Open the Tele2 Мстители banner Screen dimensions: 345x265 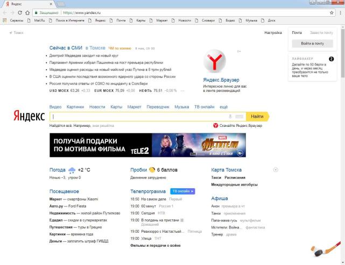coord(147,145)
